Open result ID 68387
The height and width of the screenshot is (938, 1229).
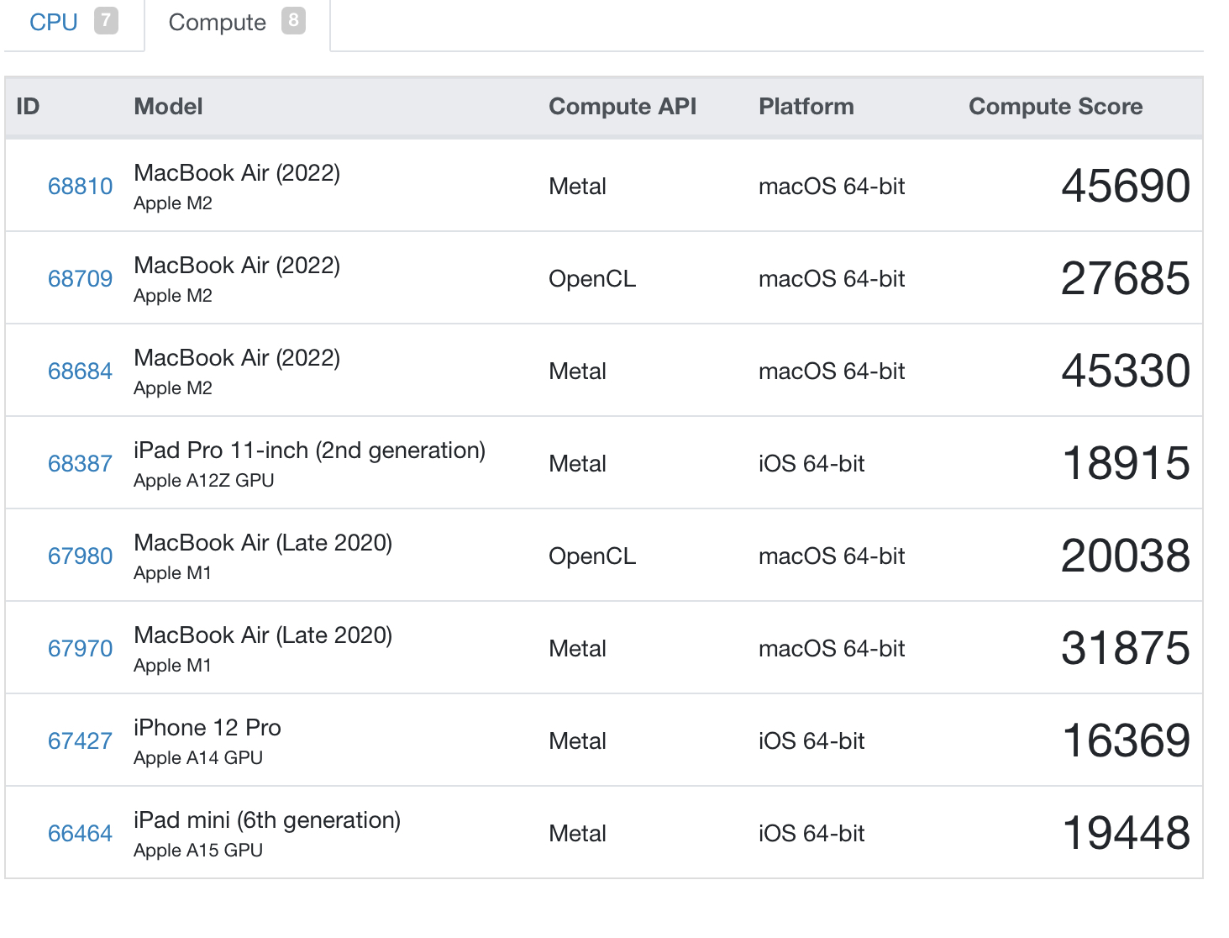[80, 463]
